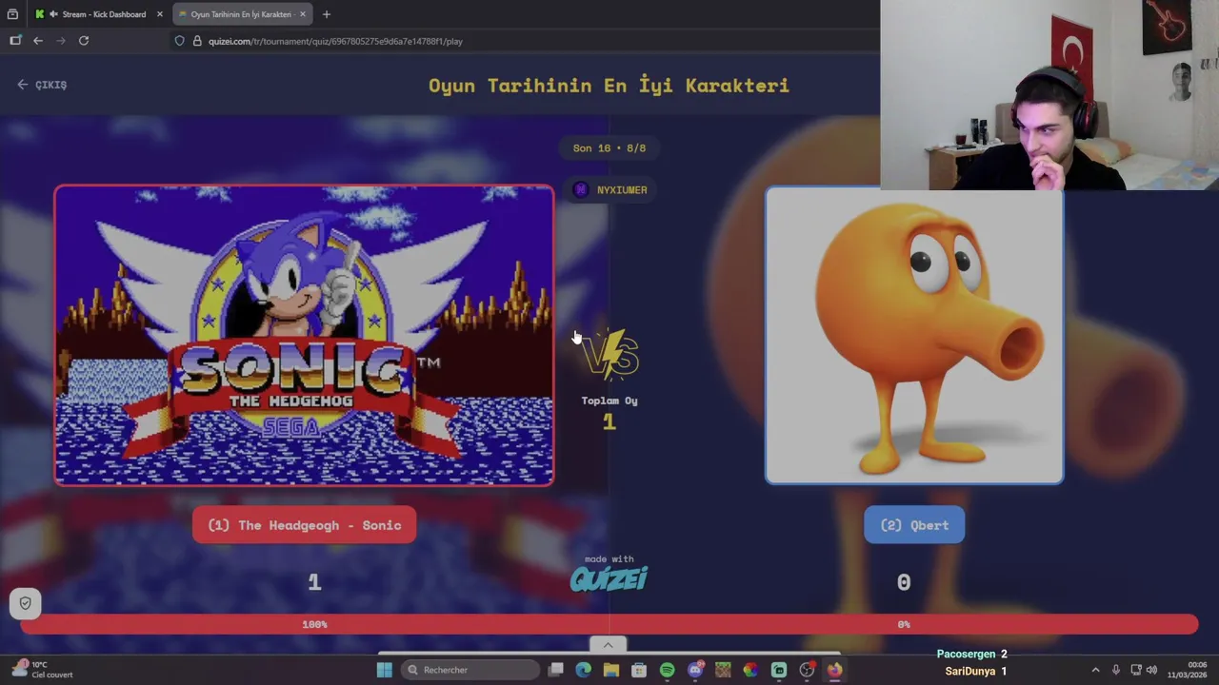
Task: Open the NYXIUMER user badge
Action: 609,190
